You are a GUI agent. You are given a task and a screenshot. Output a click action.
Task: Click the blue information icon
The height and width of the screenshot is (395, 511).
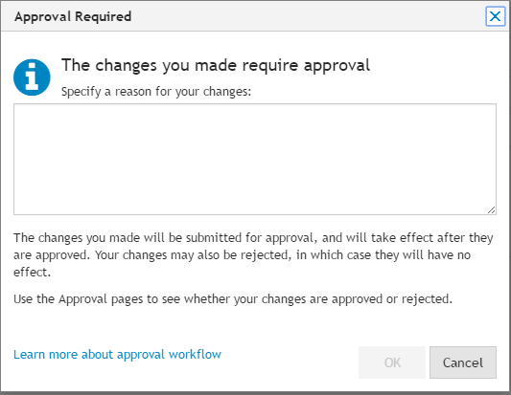coord(32,77)
